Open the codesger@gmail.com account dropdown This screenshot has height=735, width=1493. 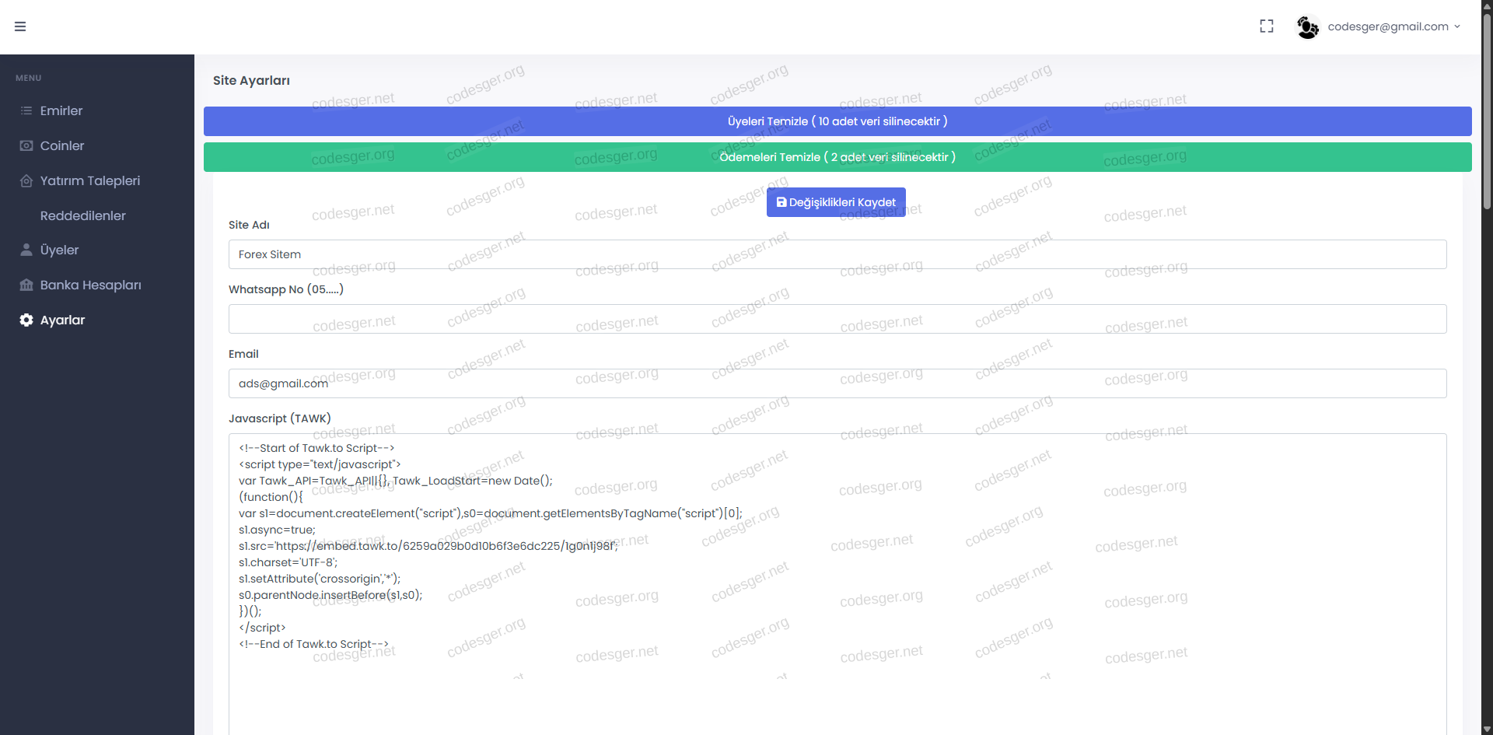(x=1393, y=26)
